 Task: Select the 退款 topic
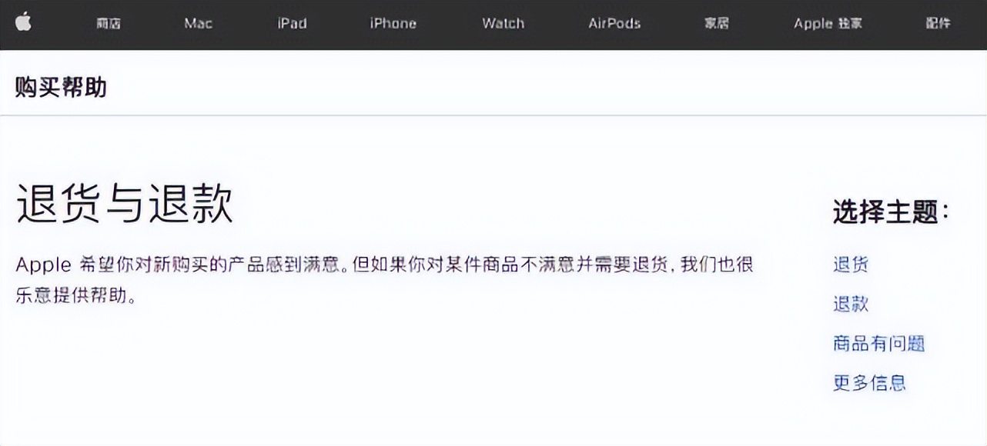click(x=851, y=305)
